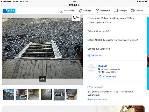Click the FINN logo
149x112 pixels.
(9, 11)
